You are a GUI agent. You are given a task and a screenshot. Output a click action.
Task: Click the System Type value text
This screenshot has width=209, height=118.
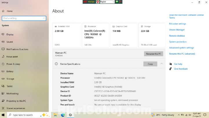click(x=116, y=100)
